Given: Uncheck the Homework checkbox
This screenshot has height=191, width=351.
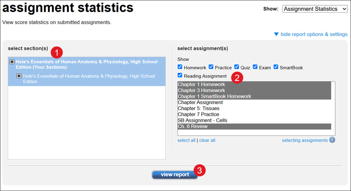Looking at the screenshot, I should (180, 67).
